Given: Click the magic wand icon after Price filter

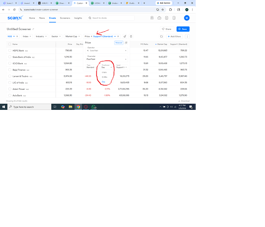Looking at the screenshot, I should click(x=125, y=36).
